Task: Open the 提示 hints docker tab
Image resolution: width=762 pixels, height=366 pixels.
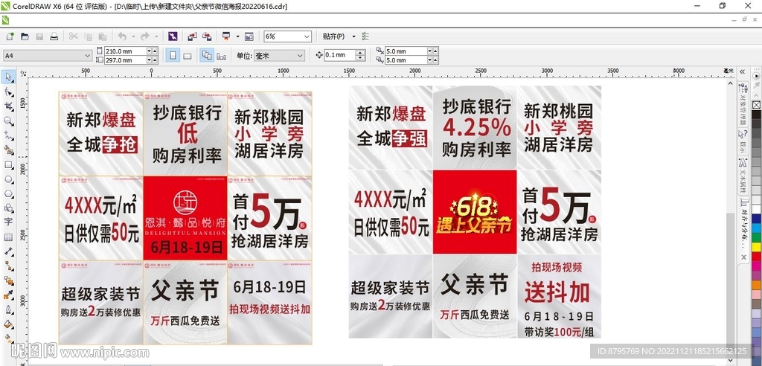Action: (743, 142)
